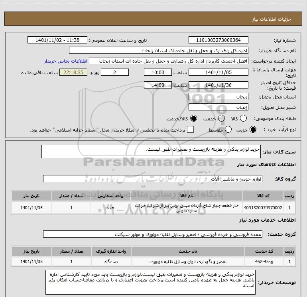Click the توضیحات خریدار text area
The image size is (307, 297).
tap(150, 282)
